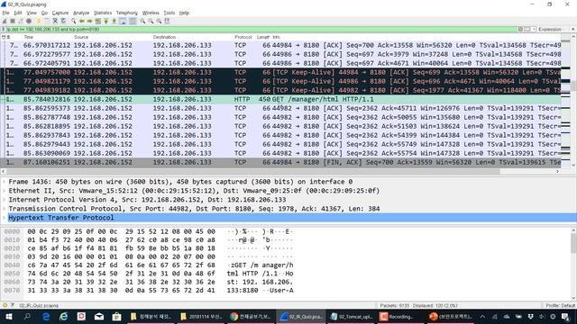Jump to the first packet
The width and height of the screenshot is (577, 324).
[x=106, y=21]
